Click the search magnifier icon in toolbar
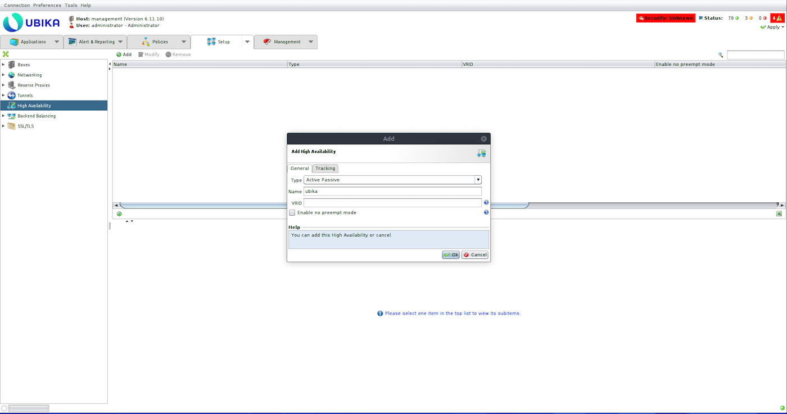This screenshot has height=414, width=787. coord(721,55)
